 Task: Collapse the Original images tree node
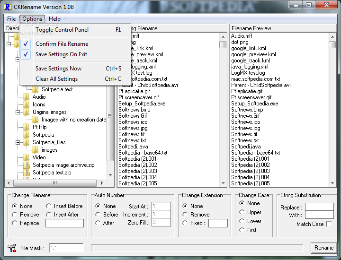tap(18, 112)
